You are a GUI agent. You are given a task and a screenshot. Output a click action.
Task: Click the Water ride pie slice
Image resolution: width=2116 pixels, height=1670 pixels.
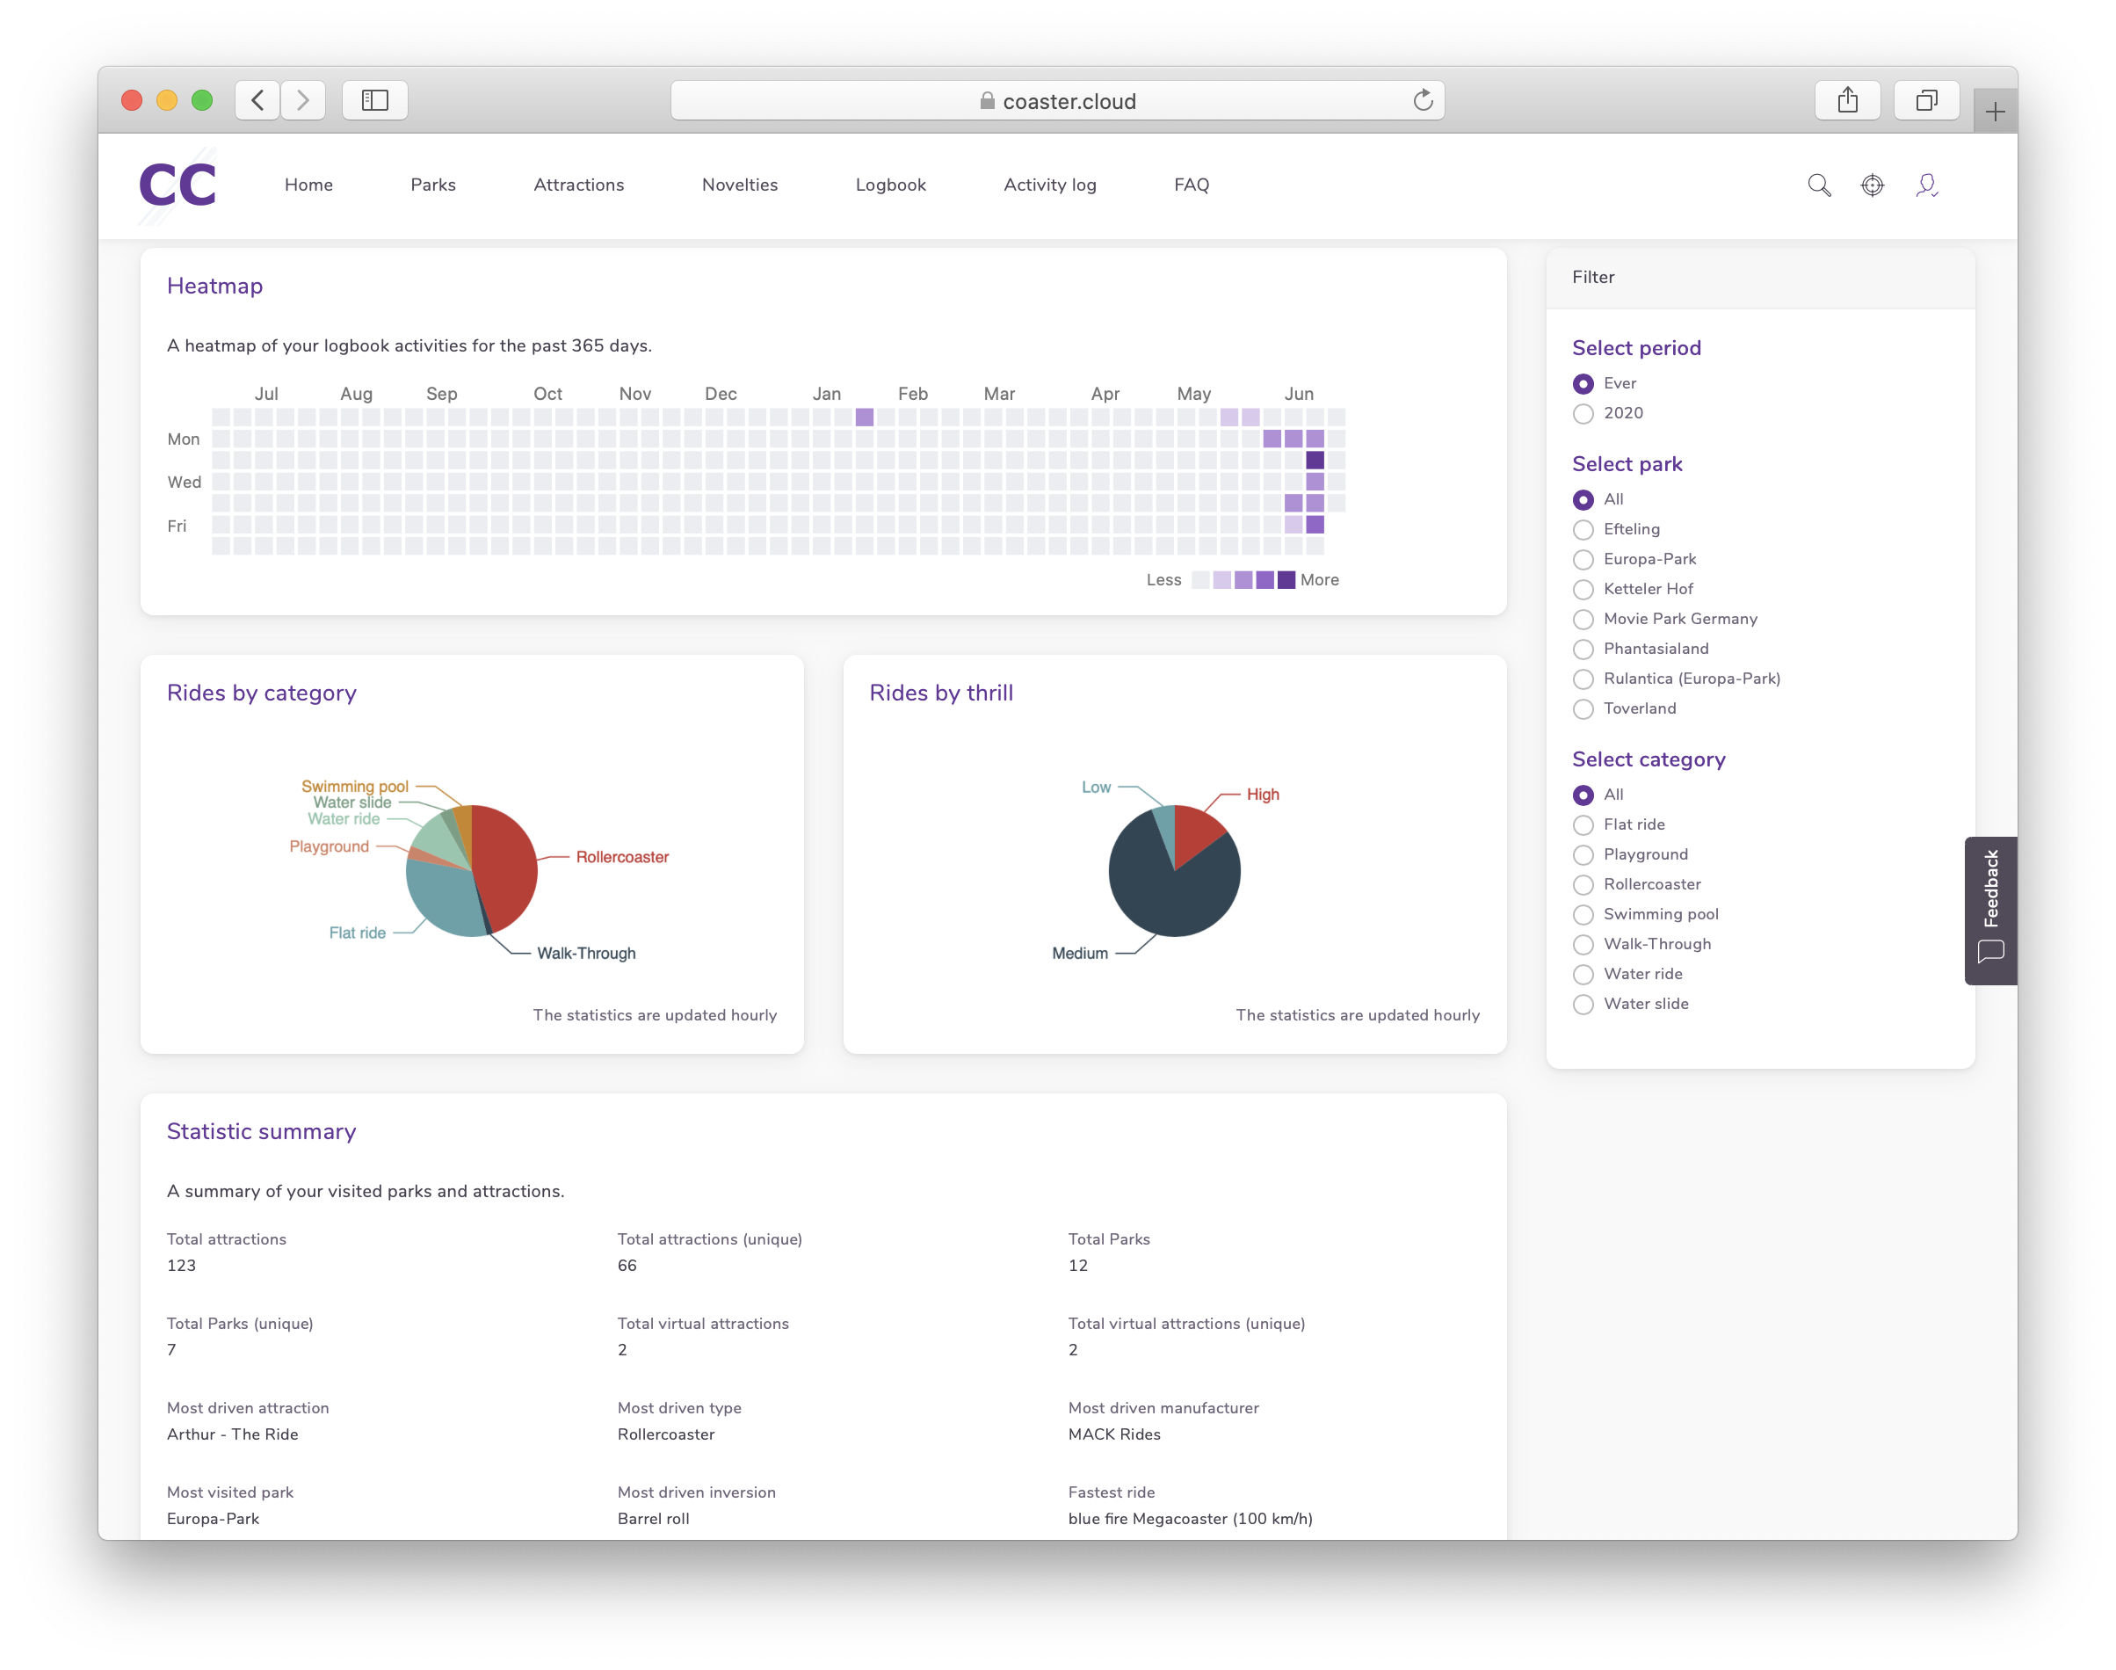pos(437,839)
